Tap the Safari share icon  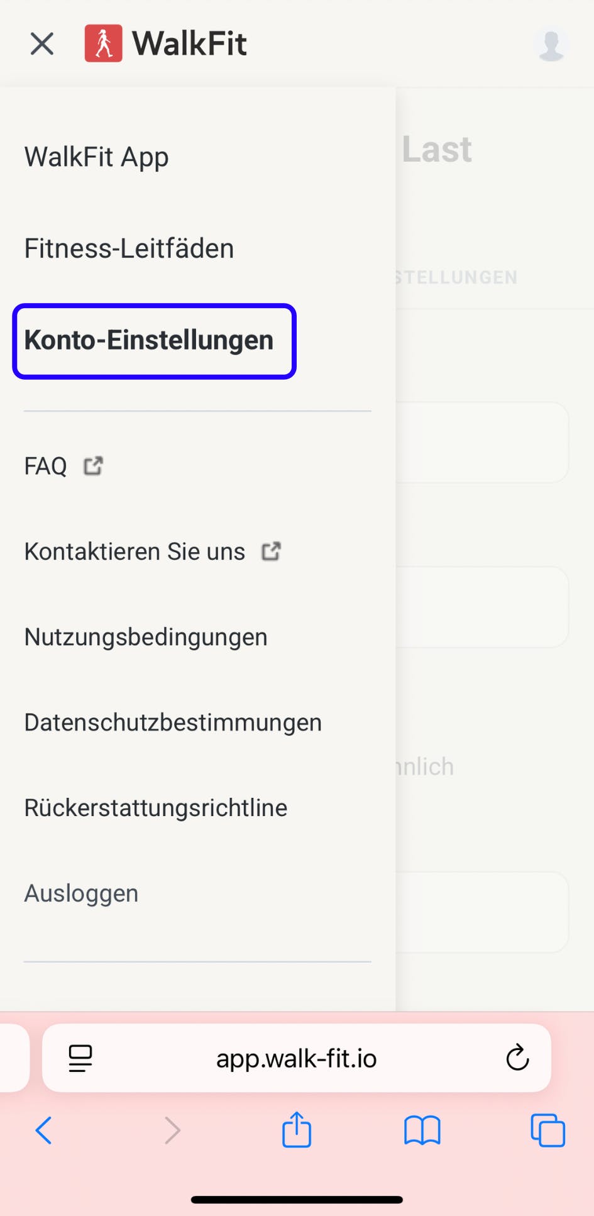(297, 1130)
